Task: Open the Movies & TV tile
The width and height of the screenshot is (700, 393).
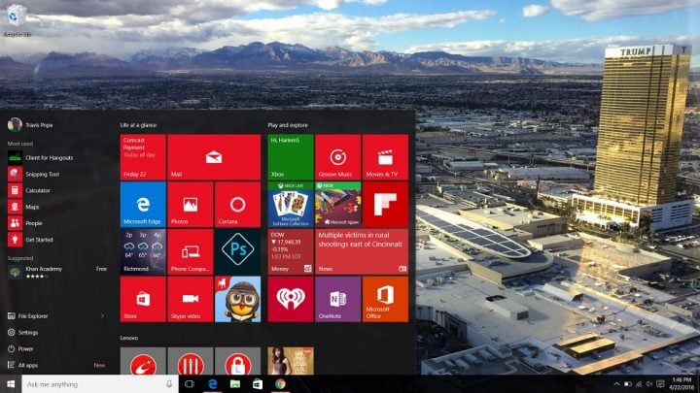Action: pos(385,157)
